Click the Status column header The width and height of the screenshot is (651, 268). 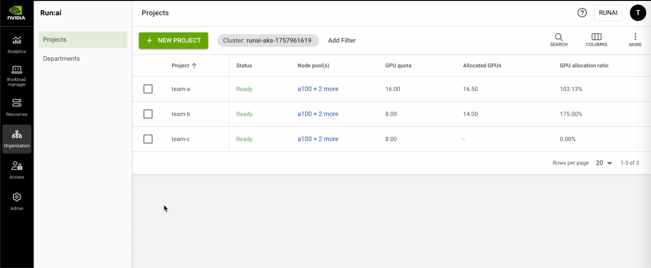[244, 65]
